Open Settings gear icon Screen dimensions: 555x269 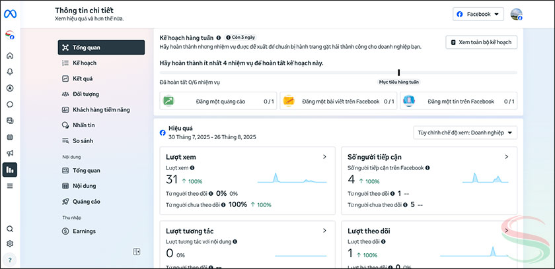(10, 244)
